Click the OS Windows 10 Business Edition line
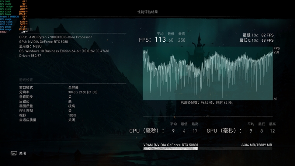The height and width of the screenshot is (166, 295). point(64,51)
